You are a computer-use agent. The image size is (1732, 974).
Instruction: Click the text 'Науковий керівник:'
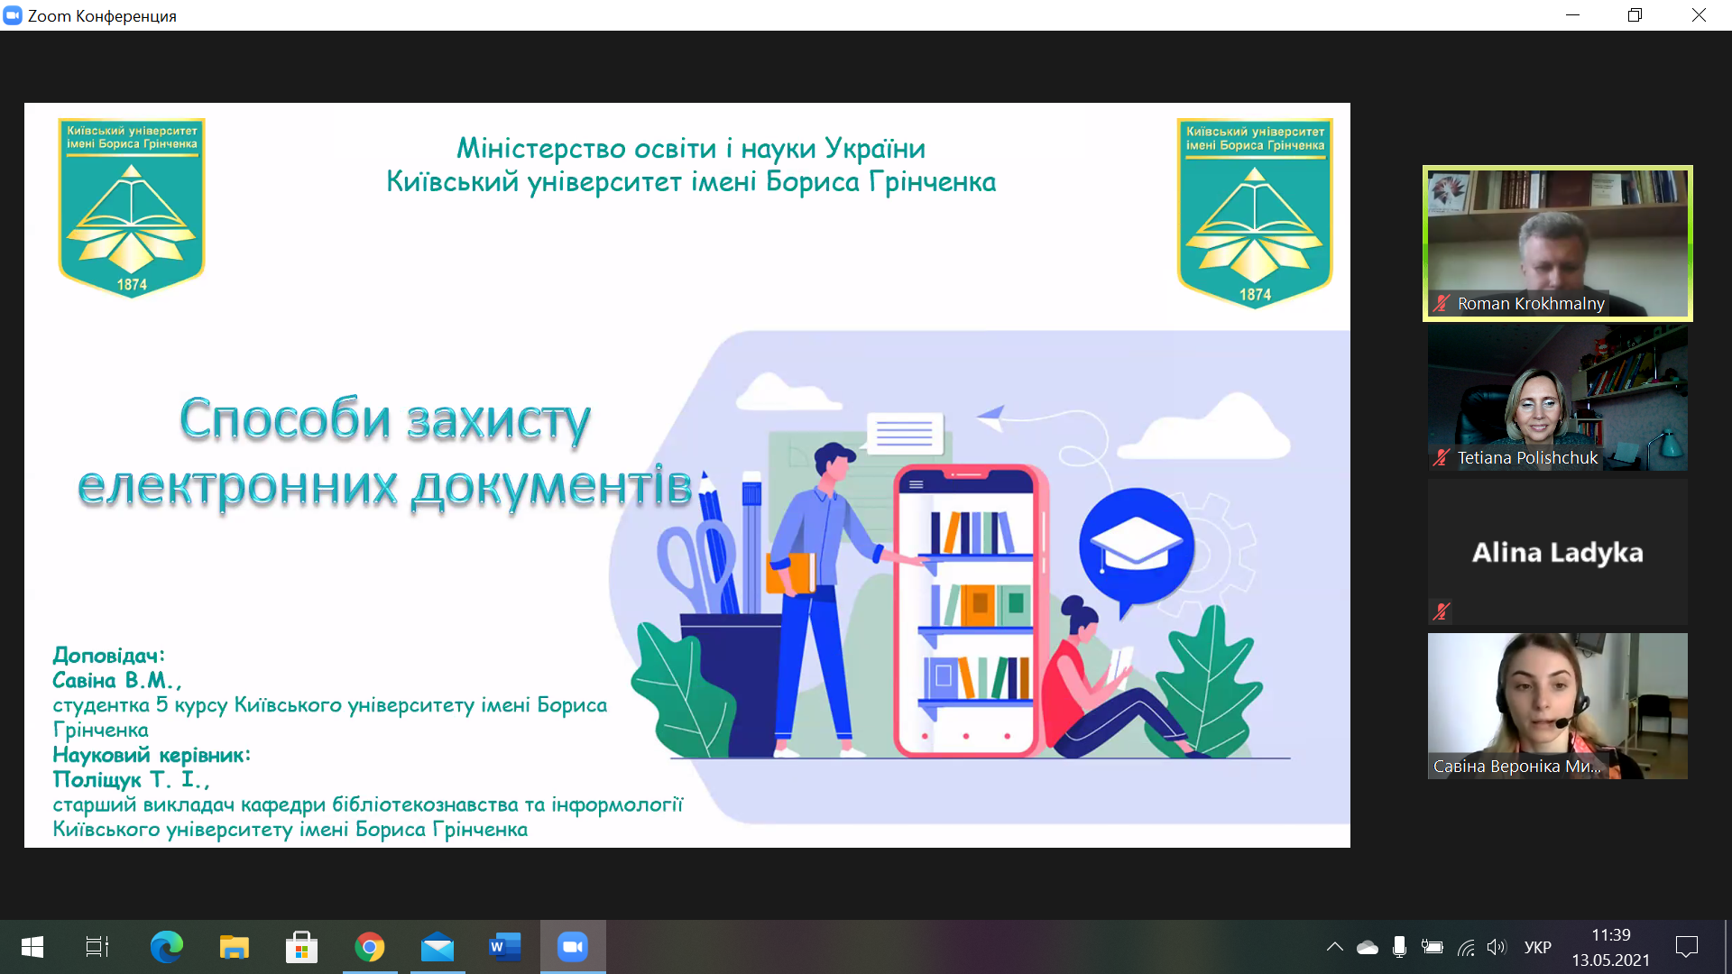coord(152,755)
